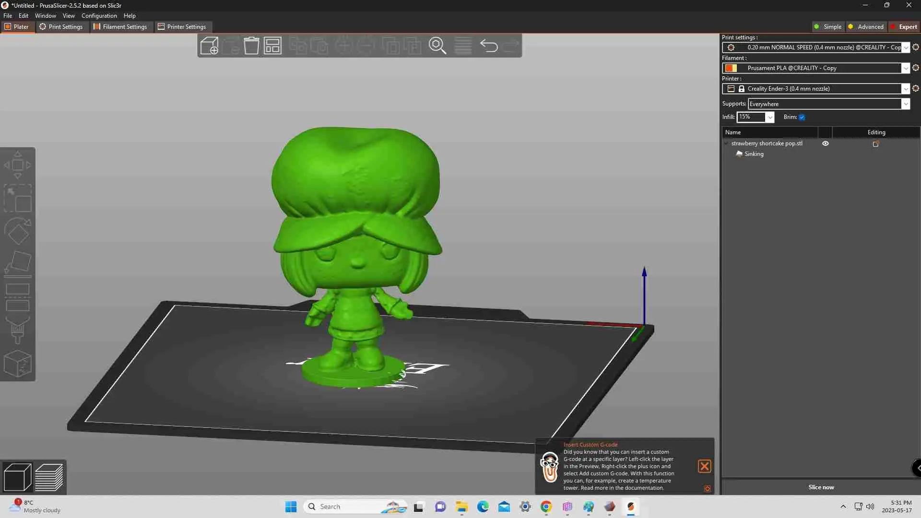This screenshot has height=518, width=921.
Task: Open the File menu
Action: pyautogui.click(x=8, y=15)
